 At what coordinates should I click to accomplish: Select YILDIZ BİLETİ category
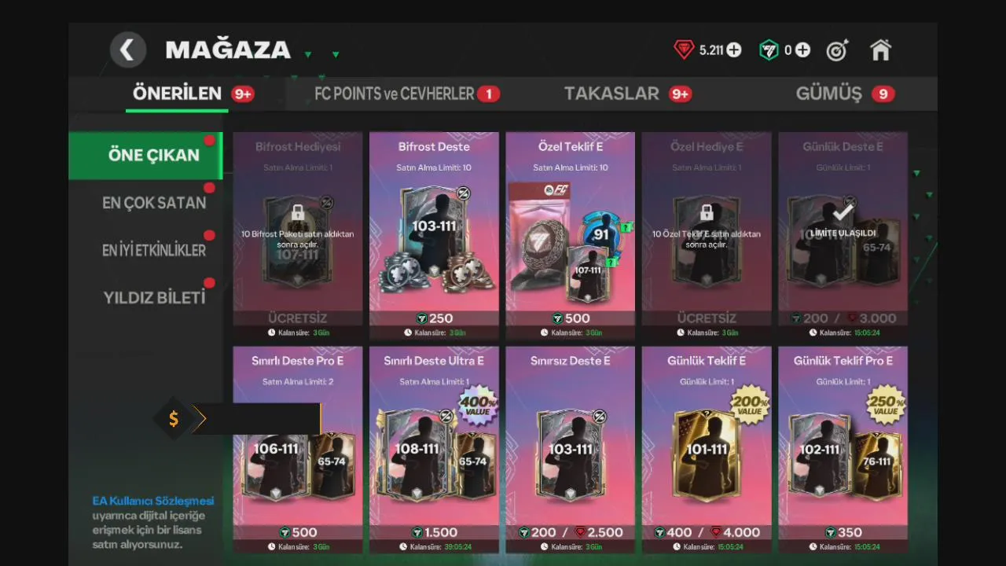pyautogui.click(x=154, y=298)
